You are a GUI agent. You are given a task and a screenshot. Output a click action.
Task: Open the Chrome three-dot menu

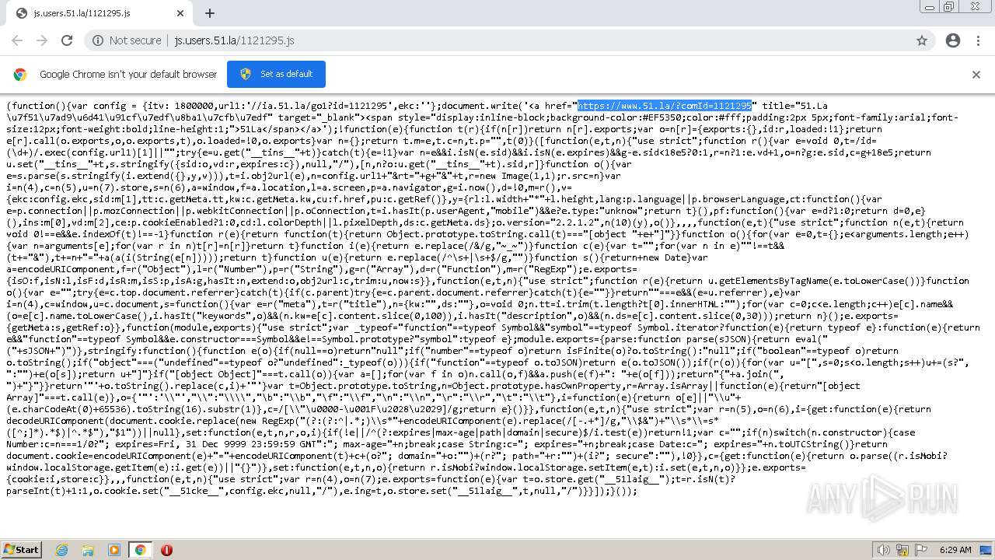tap(978, 40)
